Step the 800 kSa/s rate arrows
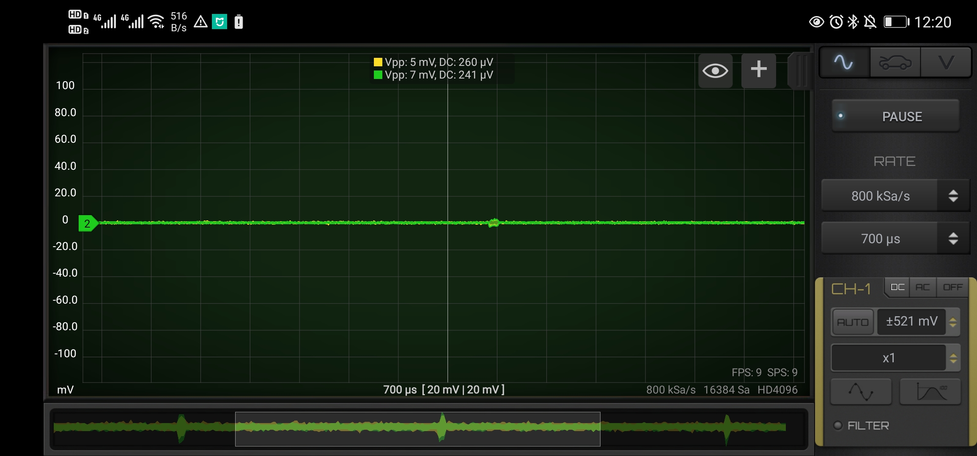 [x=953, y=196]
